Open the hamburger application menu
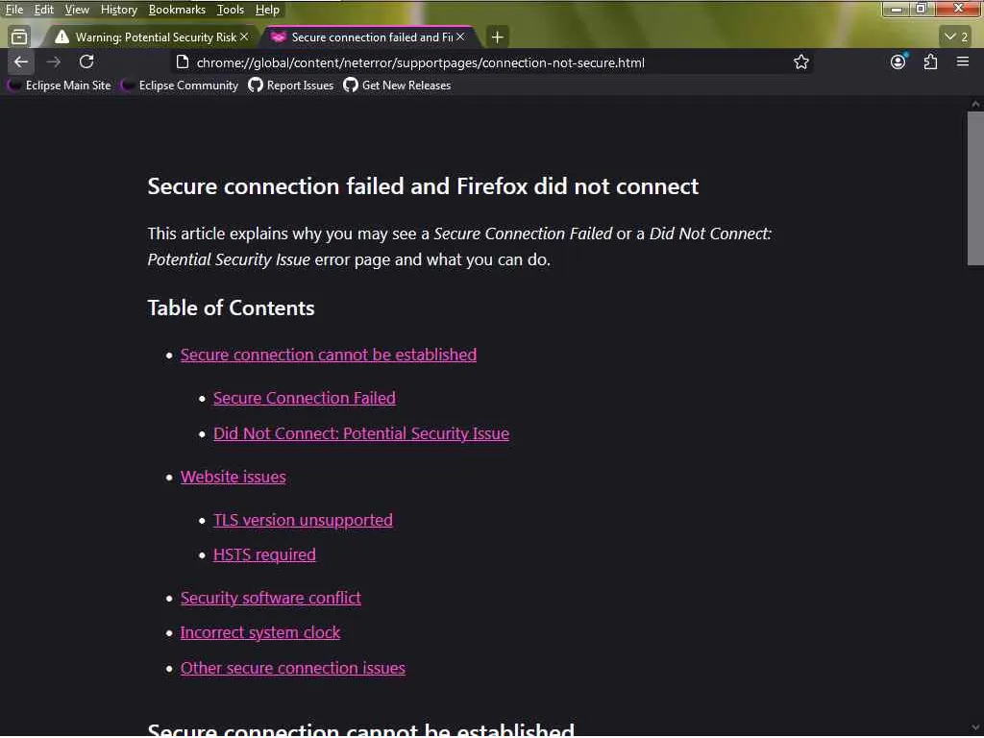The height and width of the screenshot is (738, 984). coord(963,61)
